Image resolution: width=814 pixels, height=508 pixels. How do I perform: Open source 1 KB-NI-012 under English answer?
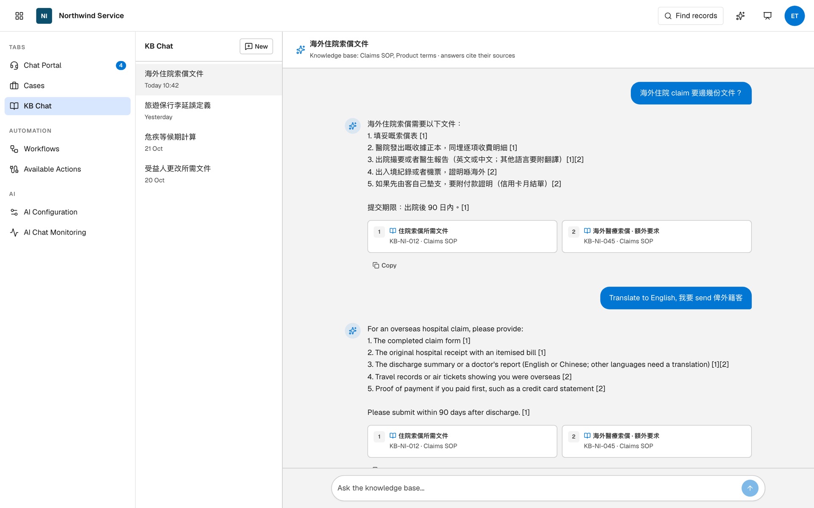(x=462, y=441)
